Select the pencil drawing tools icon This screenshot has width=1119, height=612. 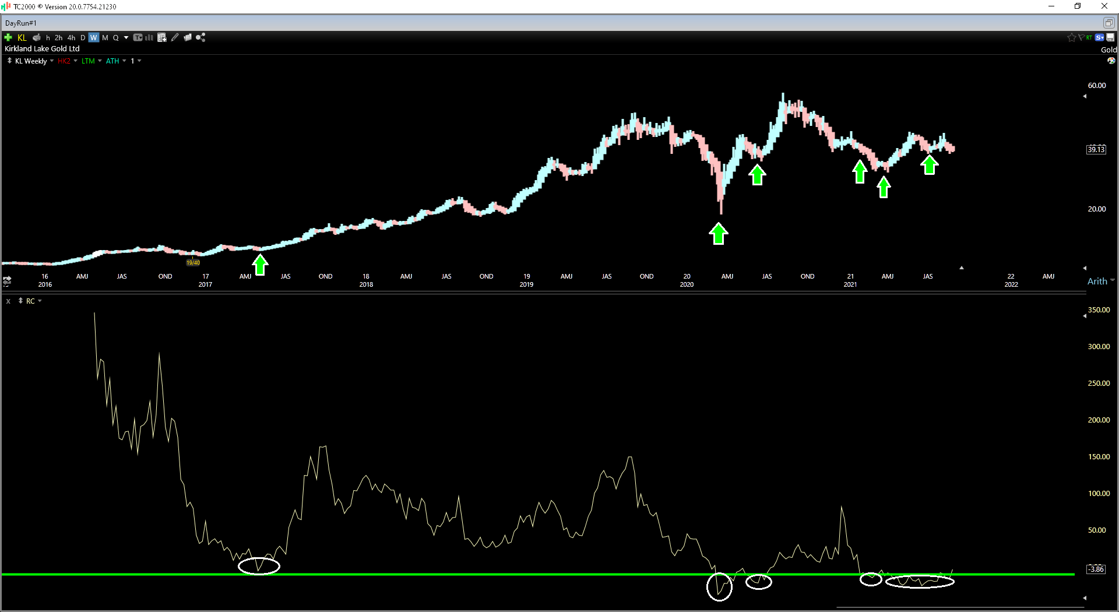[x=175, y=37]
